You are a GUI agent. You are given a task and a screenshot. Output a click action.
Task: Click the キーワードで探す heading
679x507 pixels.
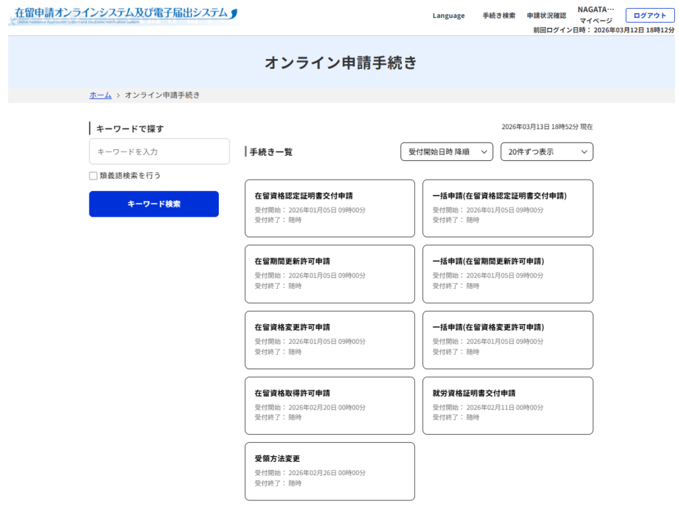[x=130, y=129]
